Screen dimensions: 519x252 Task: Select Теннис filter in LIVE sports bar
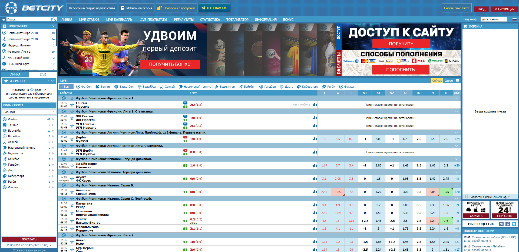point(103,87)
